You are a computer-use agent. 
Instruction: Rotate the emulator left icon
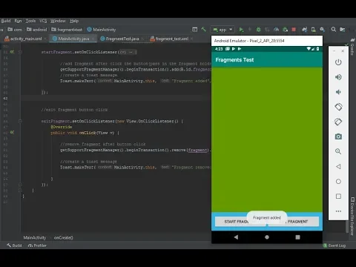coord(338,107)
